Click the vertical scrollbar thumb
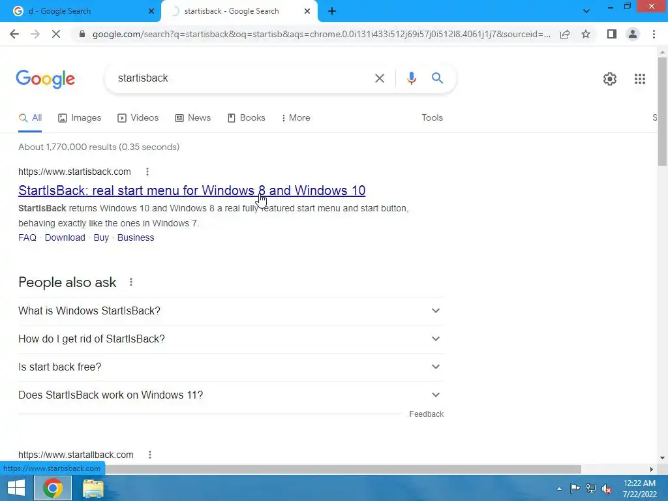Image resolution: width=668 pixels, height=501 pixels. point(662,112)
